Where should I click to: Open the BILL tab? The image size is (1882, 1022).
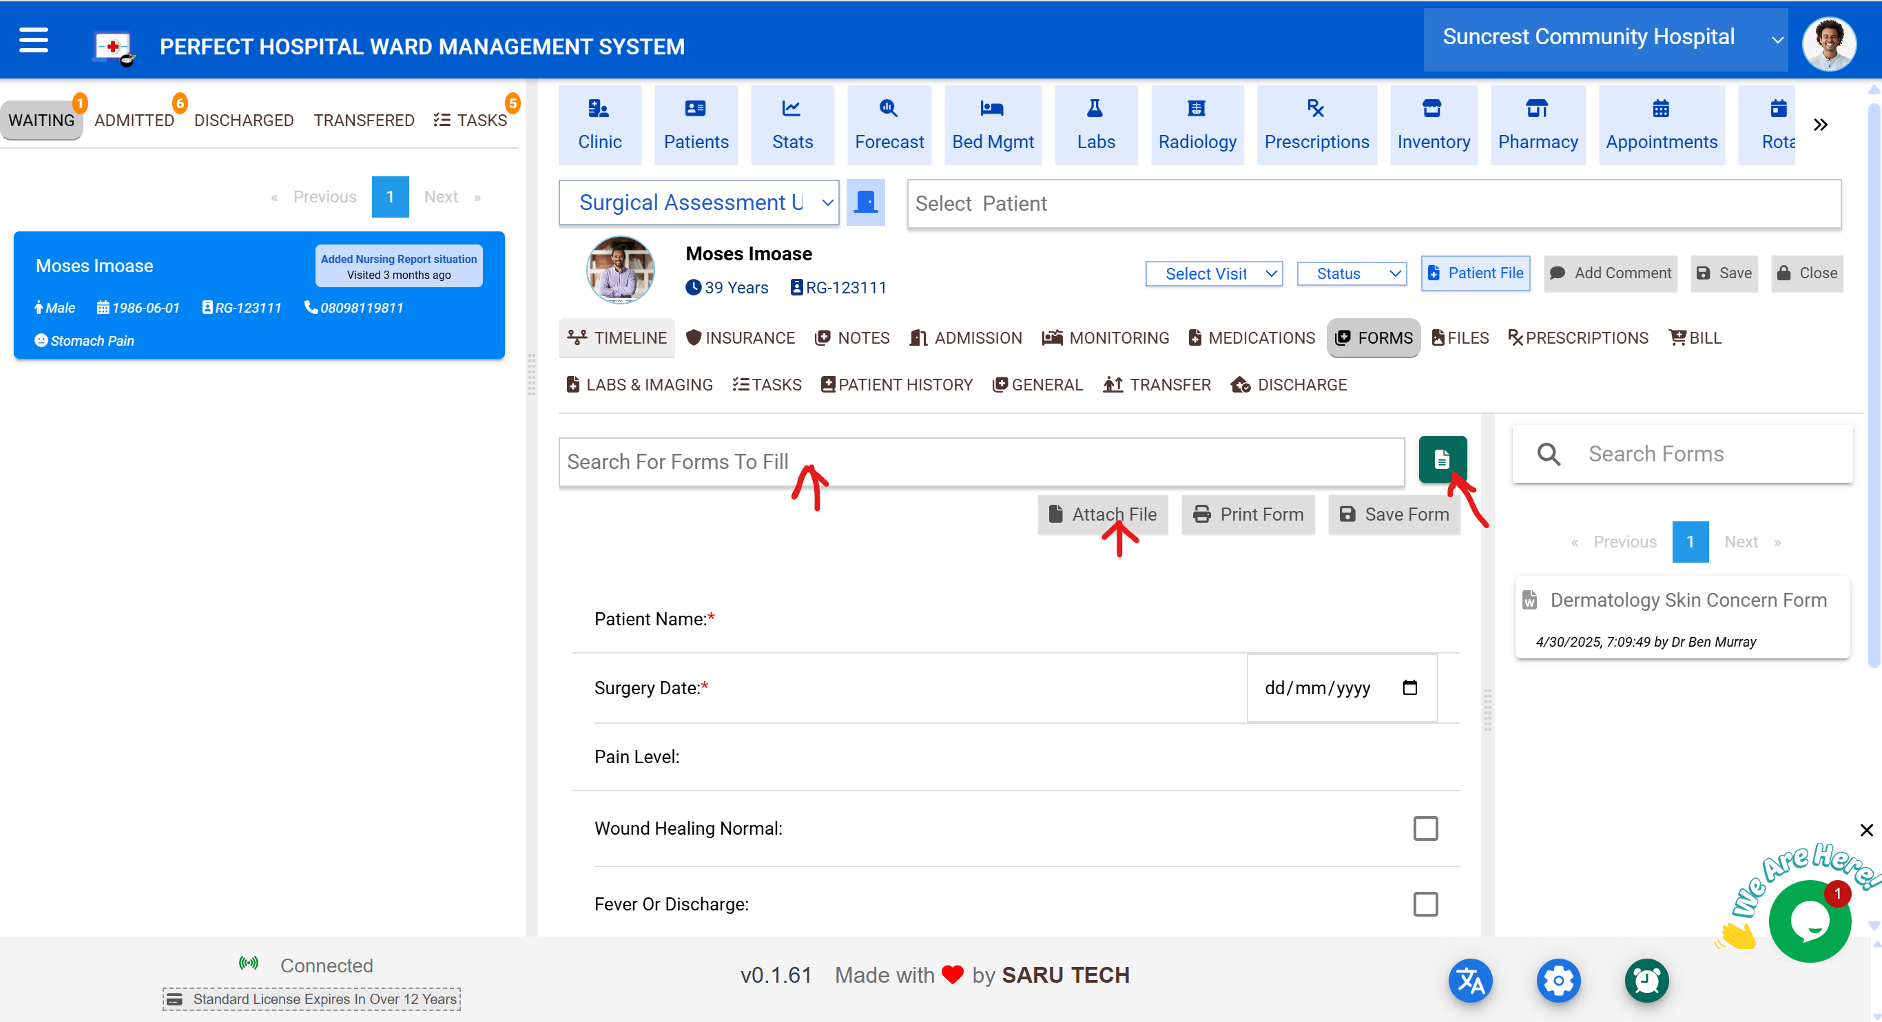click(1696, 337)
